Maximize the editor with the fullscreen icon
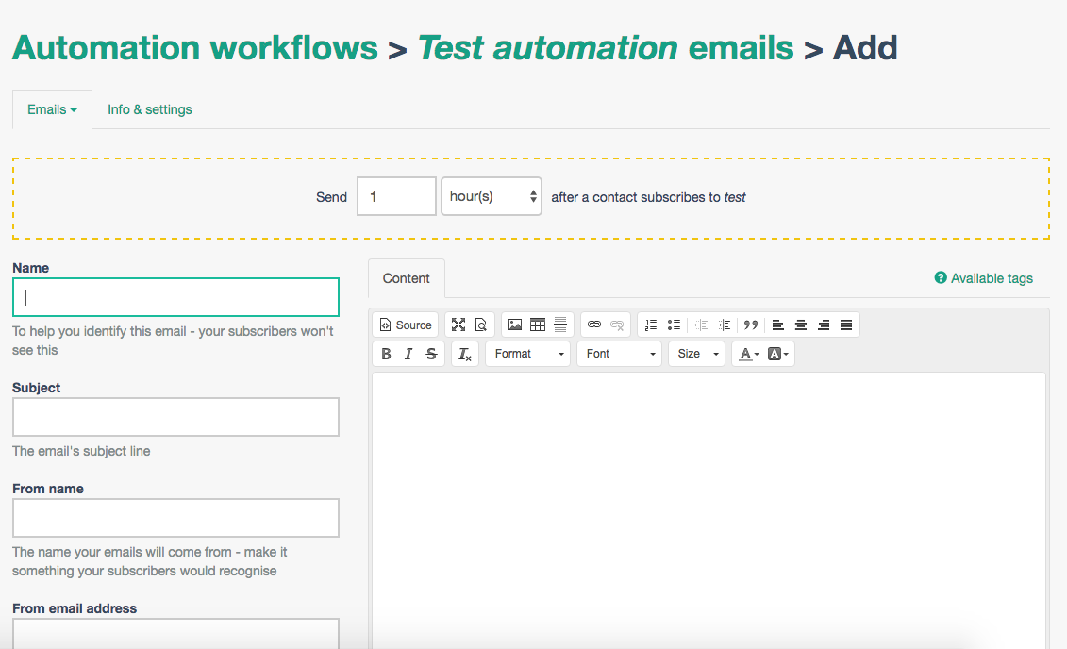The image size is (1067, 649). pos(458,324)
